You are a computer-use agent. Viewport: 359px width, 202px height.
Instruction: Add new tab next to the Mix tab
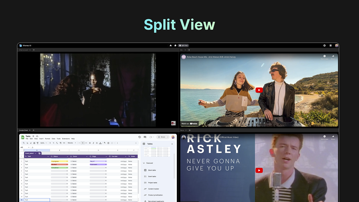pos(189,50)
